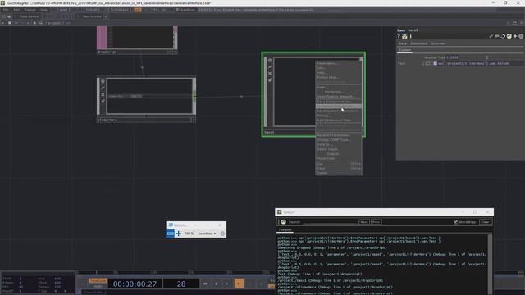Click viewer-active icon at sliderHorz bottom-right
Viewport: 525px width, 295px height.
194,120
